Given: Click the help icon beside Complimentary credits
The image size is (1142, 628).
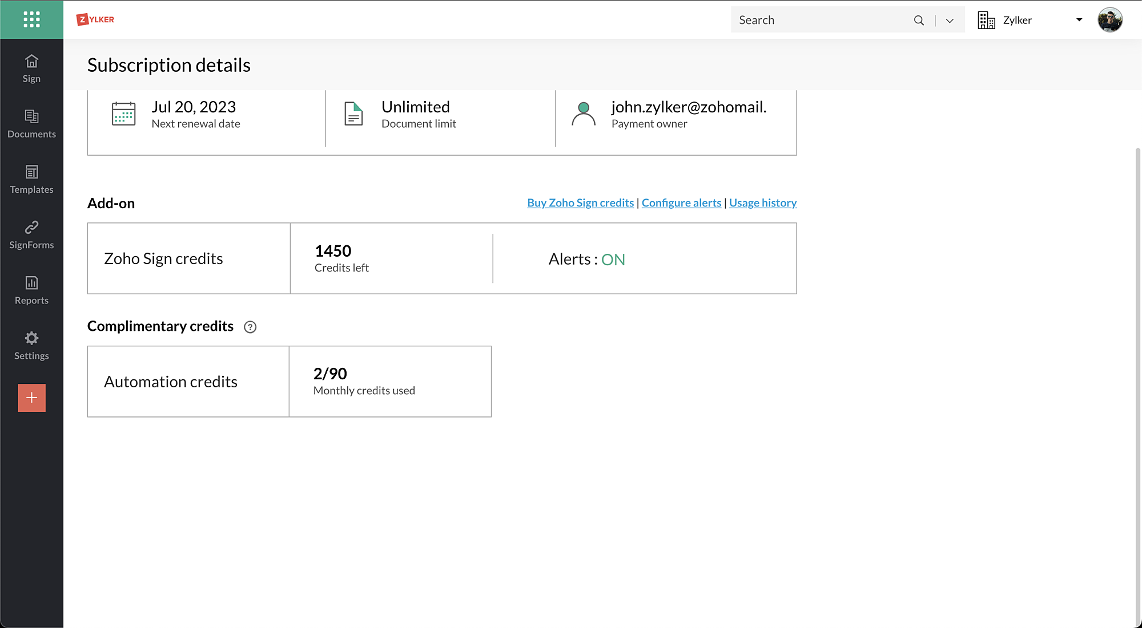Looking at the screenshot, I should (x=250, y=327).
